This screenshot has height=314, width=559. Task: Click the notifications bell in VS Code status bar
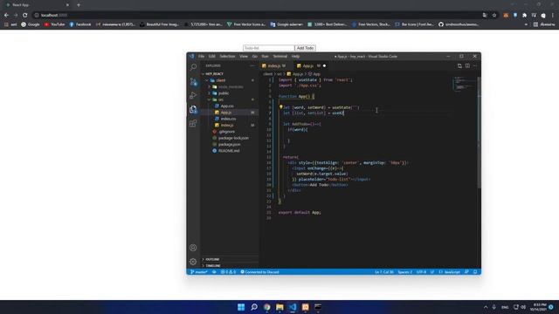[475, 272]
